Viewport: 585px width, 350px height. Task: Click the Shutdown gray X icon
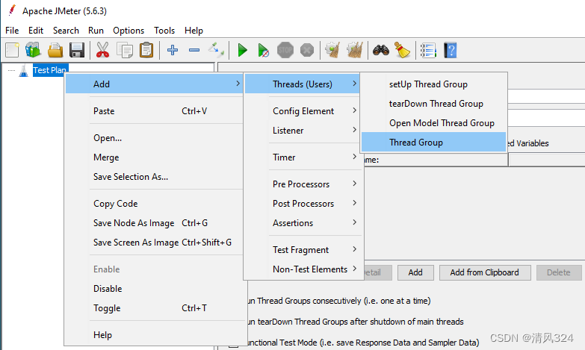point(307,50)
